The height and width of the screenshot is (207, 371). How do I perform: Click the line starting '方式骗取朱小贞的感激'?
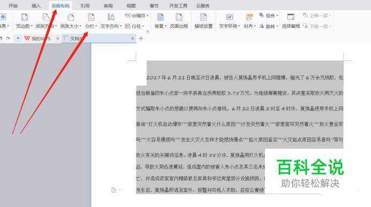tap(240, 109)
